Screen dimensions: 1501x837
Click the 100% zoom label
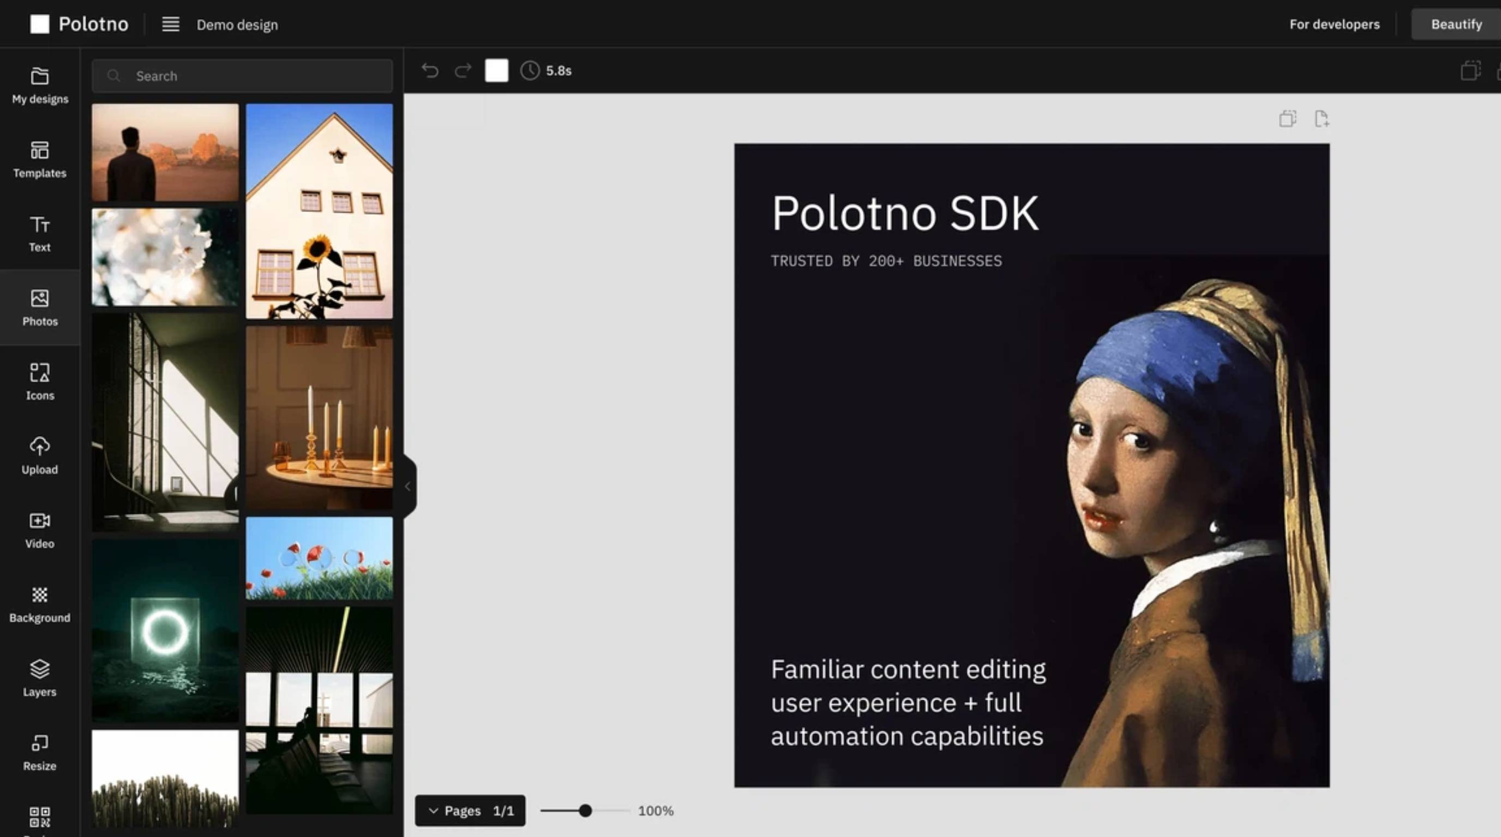point(656,811)
